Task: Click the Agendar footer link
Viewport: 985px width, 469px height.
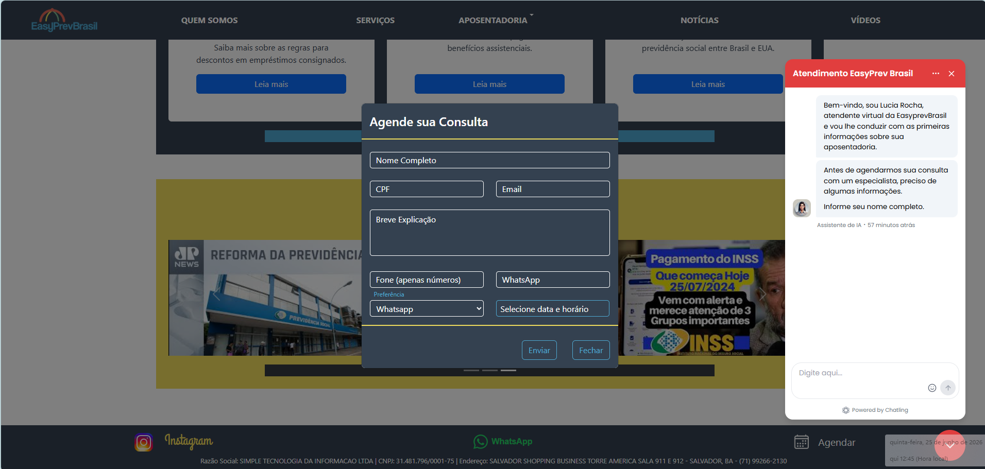Action: tap(837, 442)
